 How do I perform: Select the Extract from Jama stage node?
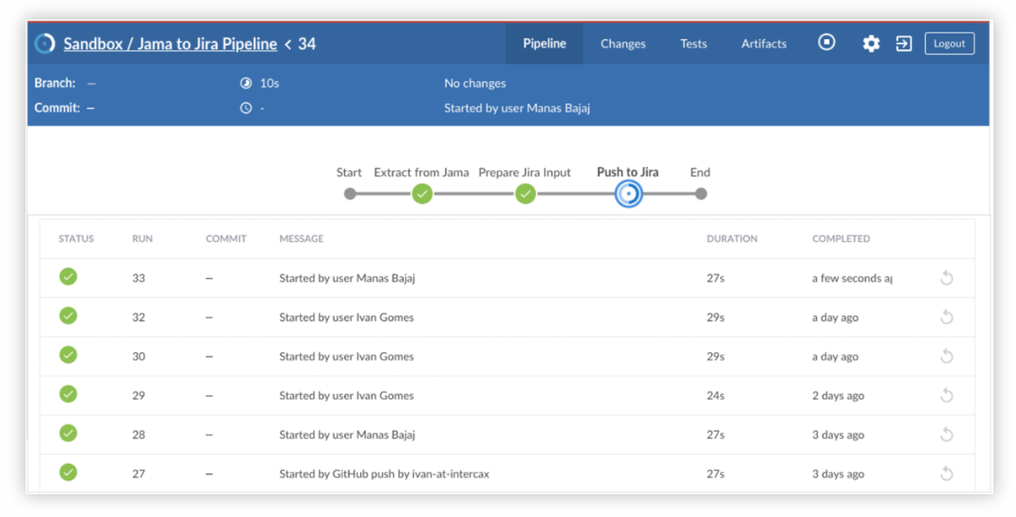click(422, 194)
